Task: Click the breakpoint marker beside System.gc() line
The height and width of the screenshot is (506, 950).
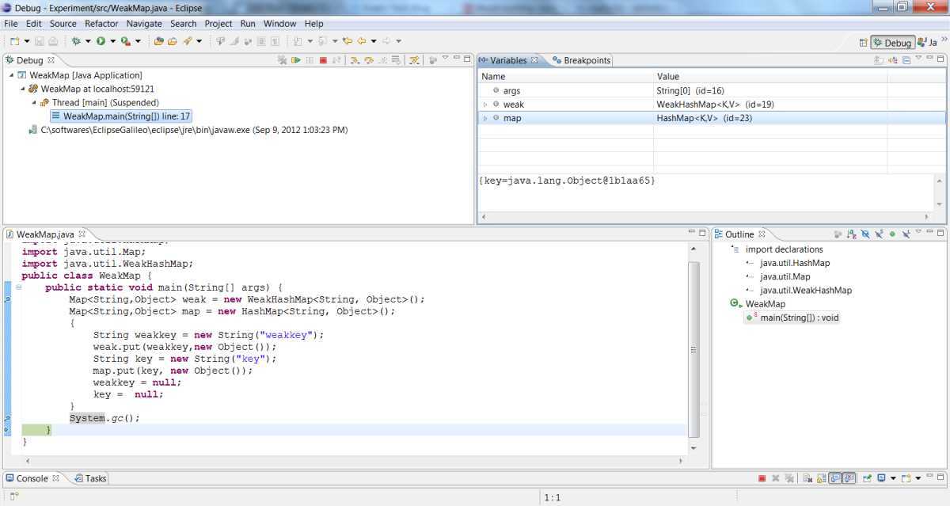Action: [7, 418]
